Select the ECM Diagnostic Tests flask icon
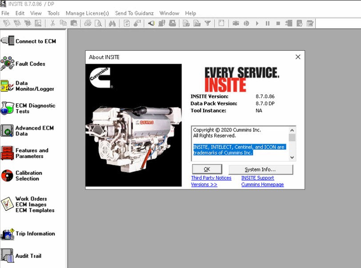361x268 pixels. pos(8,108)
